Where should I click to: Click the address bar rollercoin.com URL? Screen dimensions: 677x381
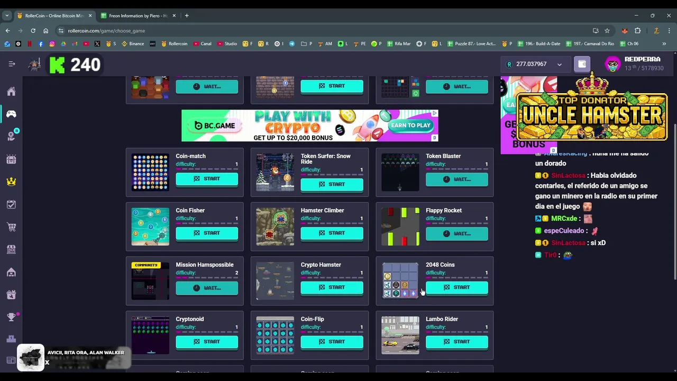coord(106,31)
